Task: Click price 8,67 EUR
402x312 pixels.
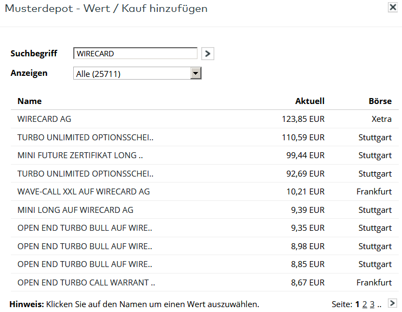Action: 308,283
